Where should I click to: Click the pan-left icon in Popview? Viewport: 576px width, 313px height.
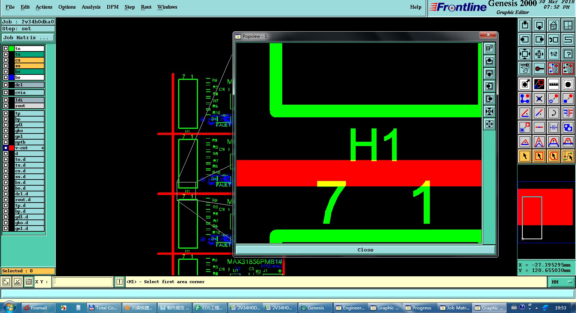pyautogui.click(x=489, y=86)
